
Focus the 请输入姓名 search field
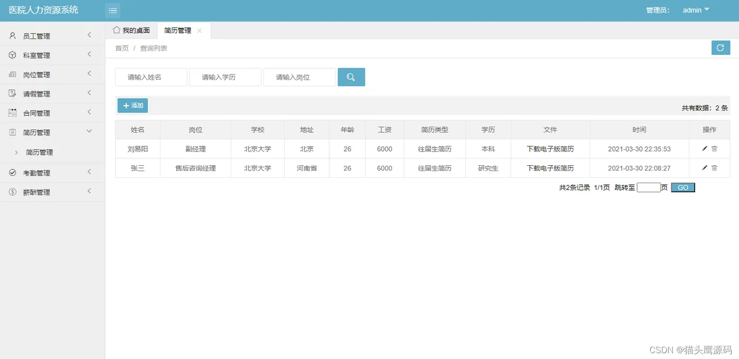(151, 77)
